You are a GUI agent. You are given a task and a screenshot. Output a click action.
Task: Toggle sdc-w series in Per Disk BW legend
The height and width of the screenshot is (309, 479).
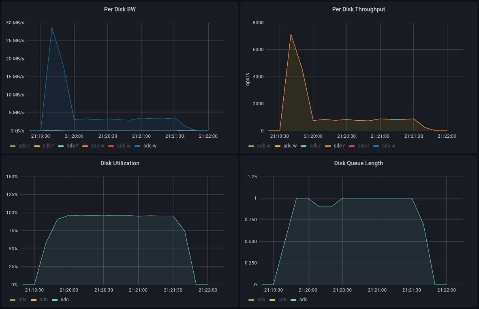(150, 146)
